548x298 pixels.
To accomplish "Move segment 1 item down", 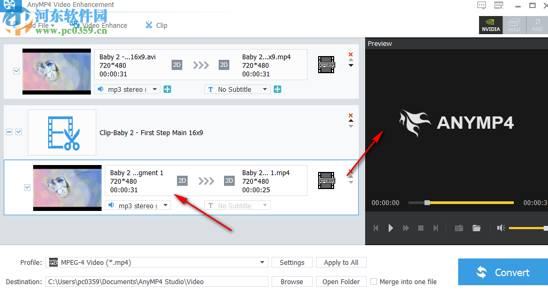I will pyautogui.click(x=351, y=183).
